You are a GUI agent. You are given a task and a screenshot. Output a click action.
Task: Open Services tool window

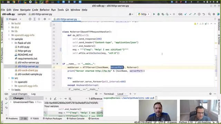(x=94, y=118)
